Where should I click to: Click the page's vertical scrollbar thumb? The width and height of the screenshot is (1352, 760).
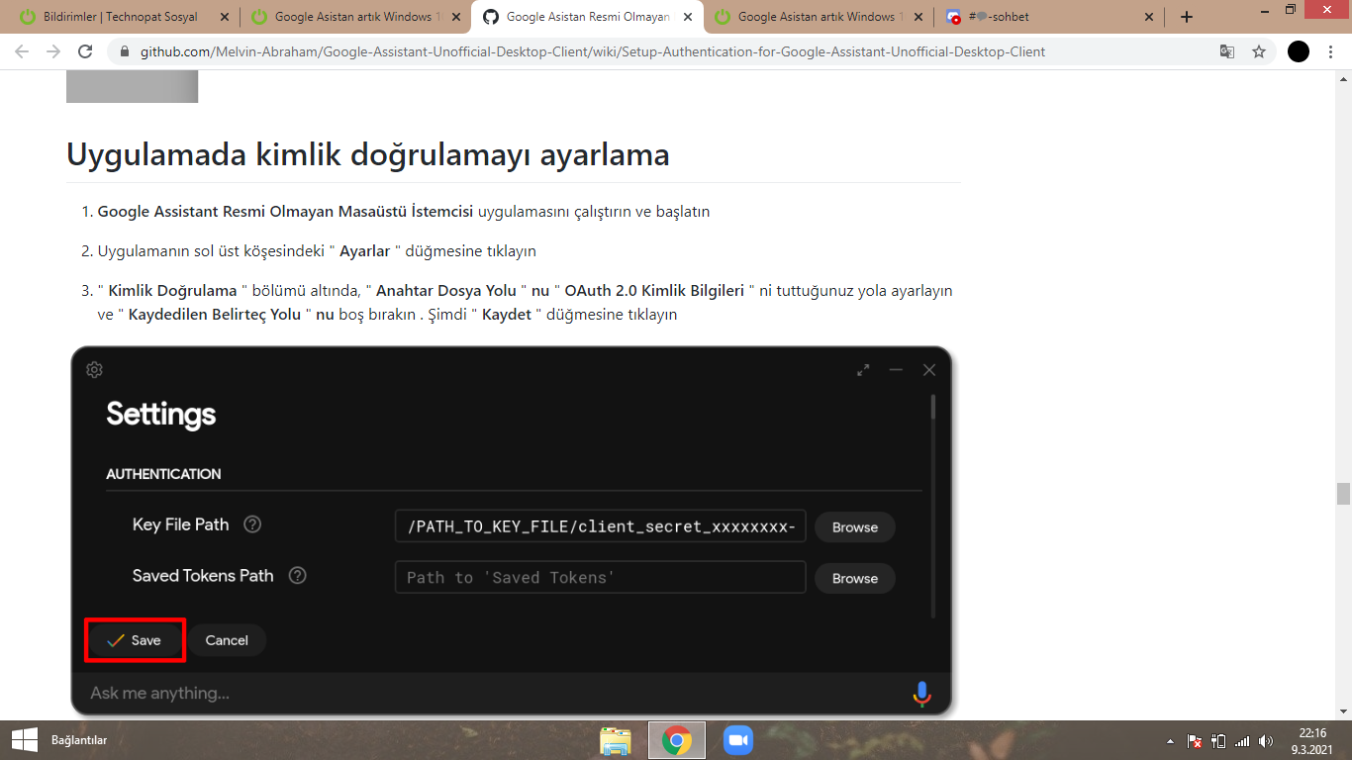point(1343,493)
